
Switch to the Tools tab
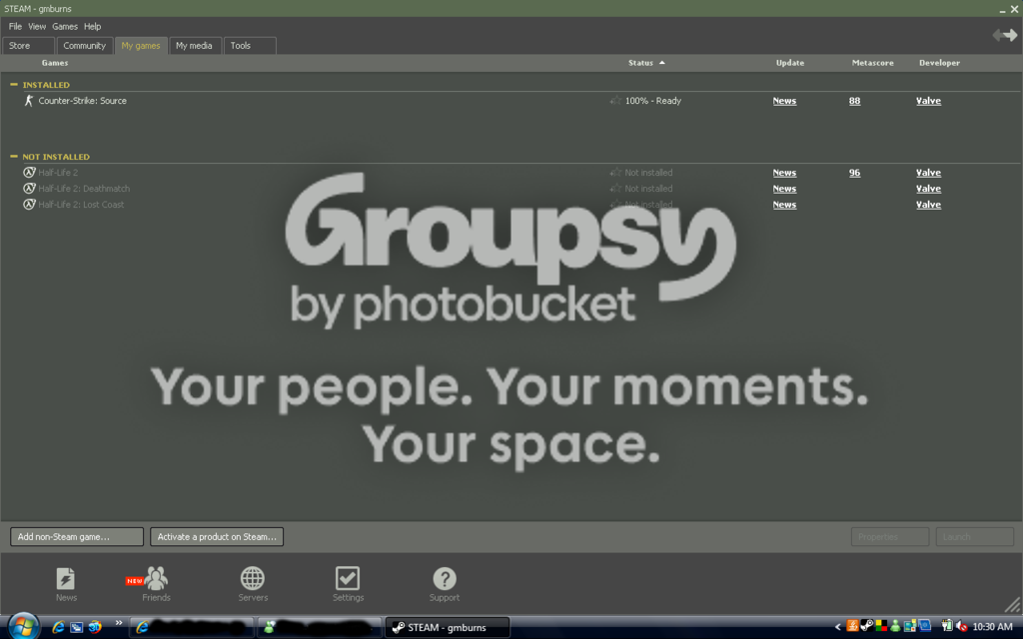pos(250,46)
